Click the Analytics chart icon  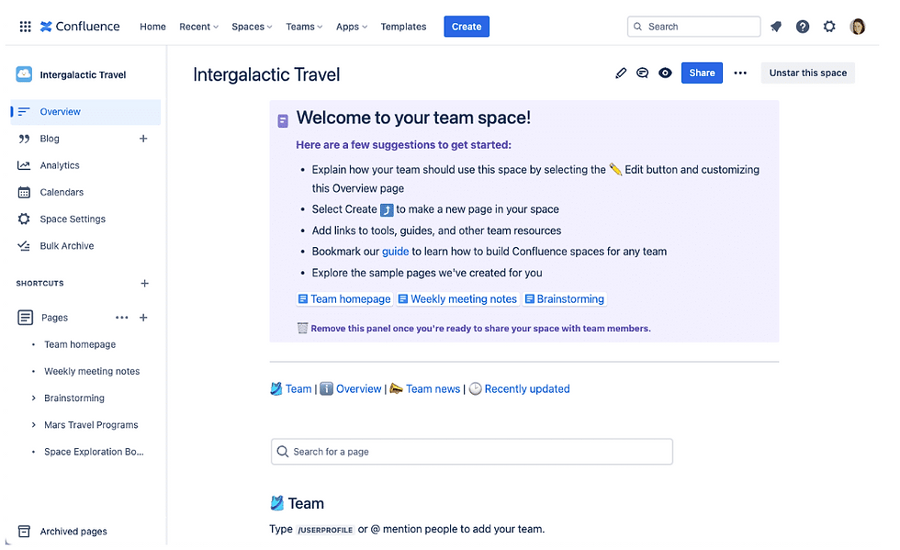pyautogui.click(x=24, y=165)
